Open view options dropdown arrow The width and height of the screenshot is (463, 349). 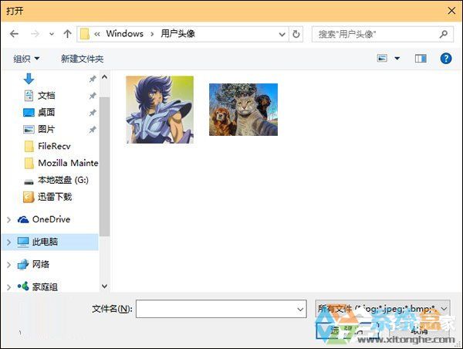point(397,59)
